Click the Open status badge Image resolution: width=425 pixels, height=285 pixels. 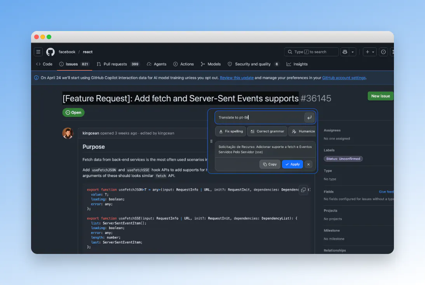tap(73, 113)
